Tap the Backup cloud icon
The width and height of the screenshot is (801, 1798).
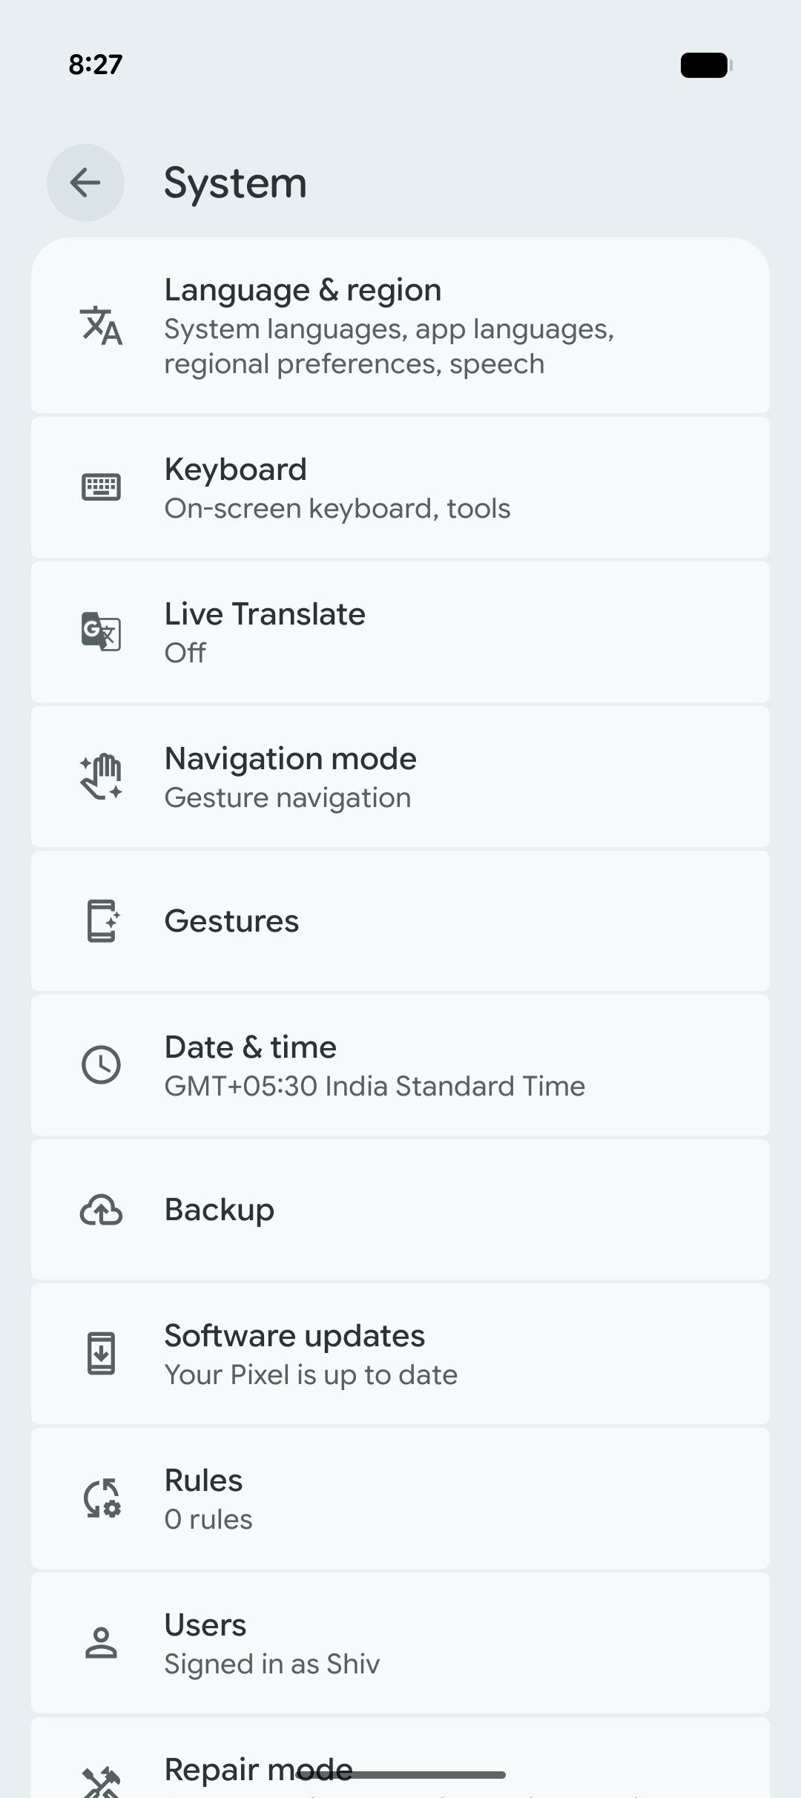(101, 1210)
